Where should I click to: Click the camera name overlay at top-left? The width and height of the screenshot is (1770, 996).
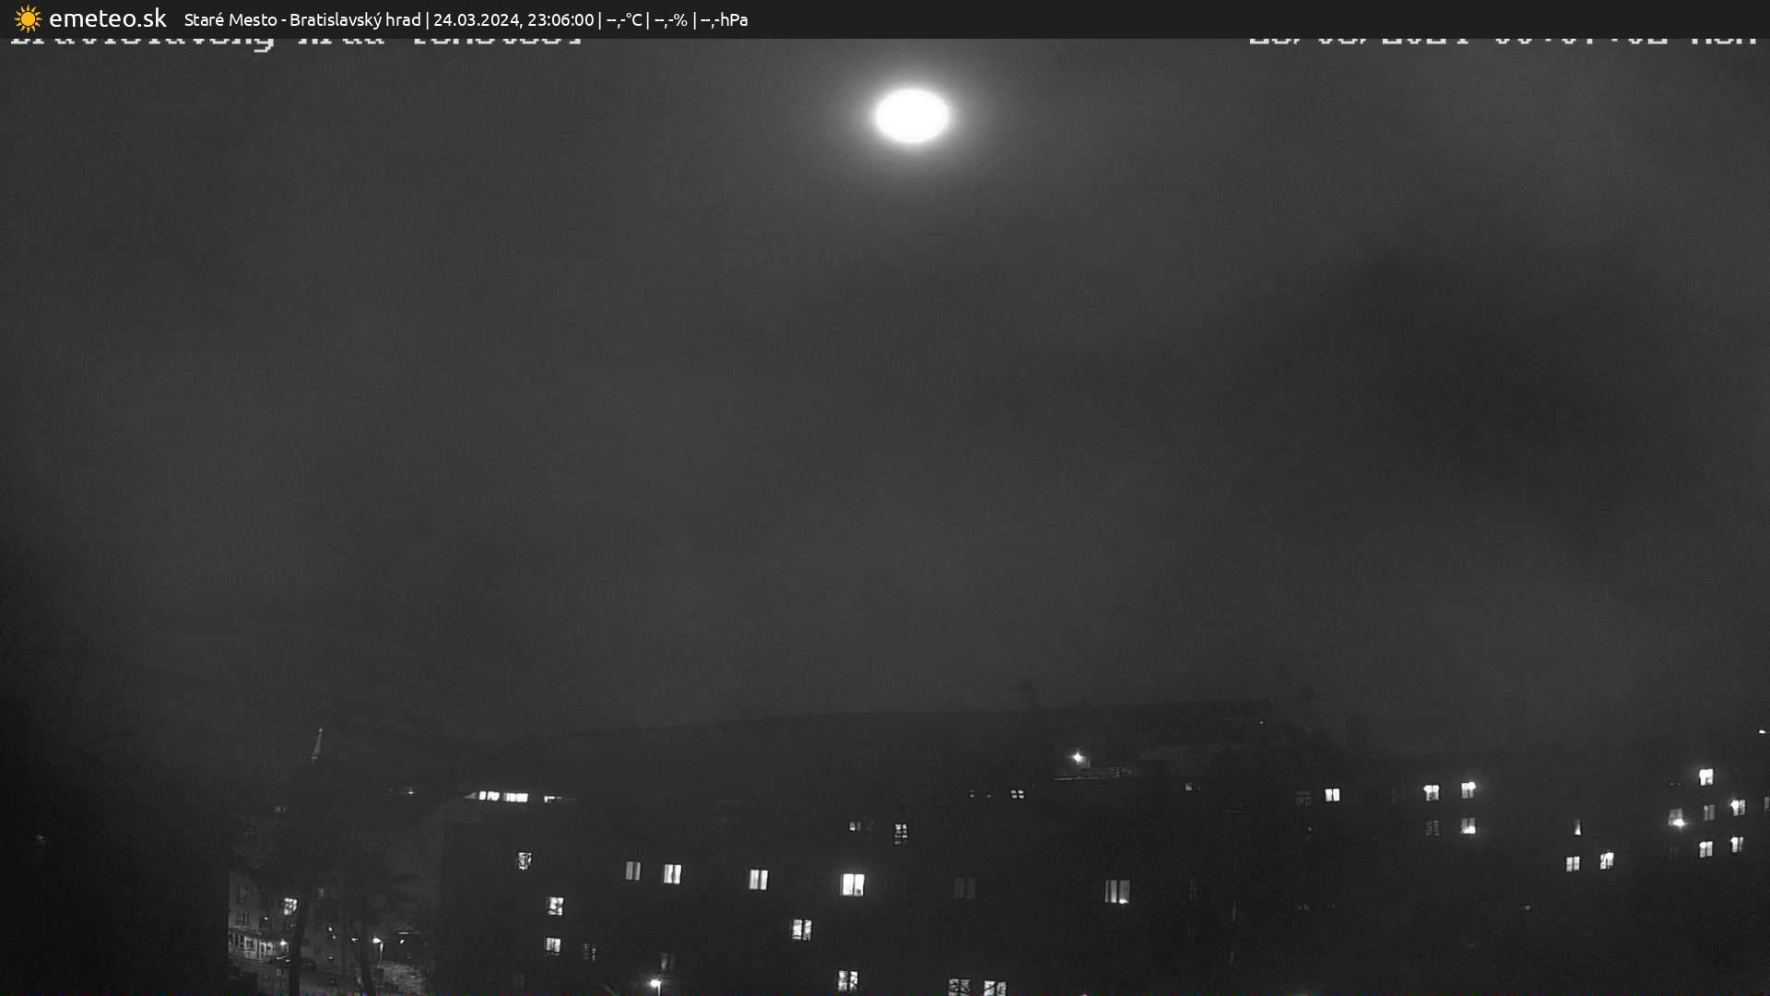click(x=295, y=41)
